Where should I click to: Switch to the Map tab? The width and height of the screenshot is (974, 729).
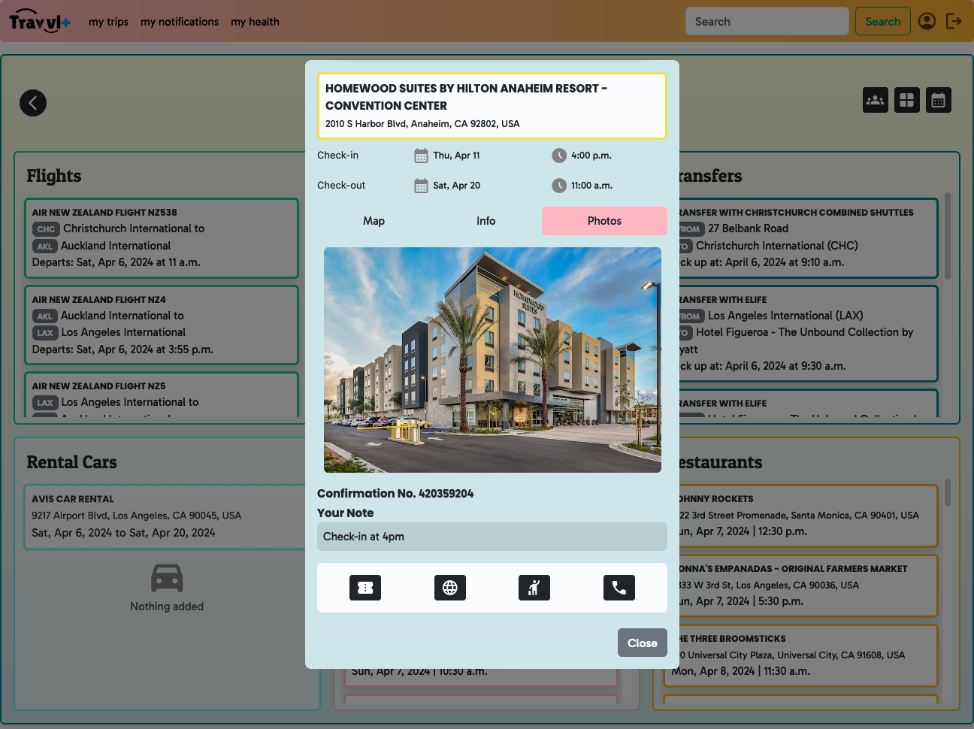[374, 221]
